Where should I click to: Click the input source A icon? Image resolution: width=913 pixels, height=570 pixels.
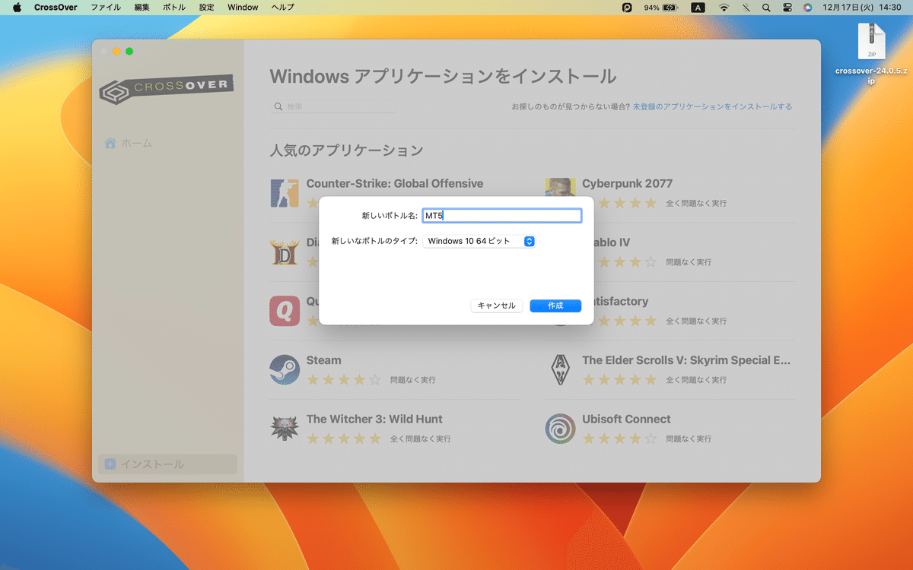point(698,8)
